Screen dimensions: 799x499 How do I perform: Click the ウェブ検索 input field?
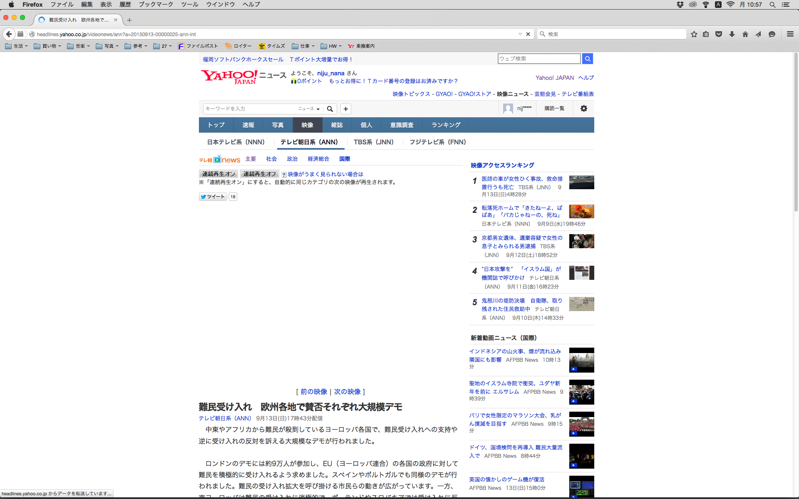[538, 59]
